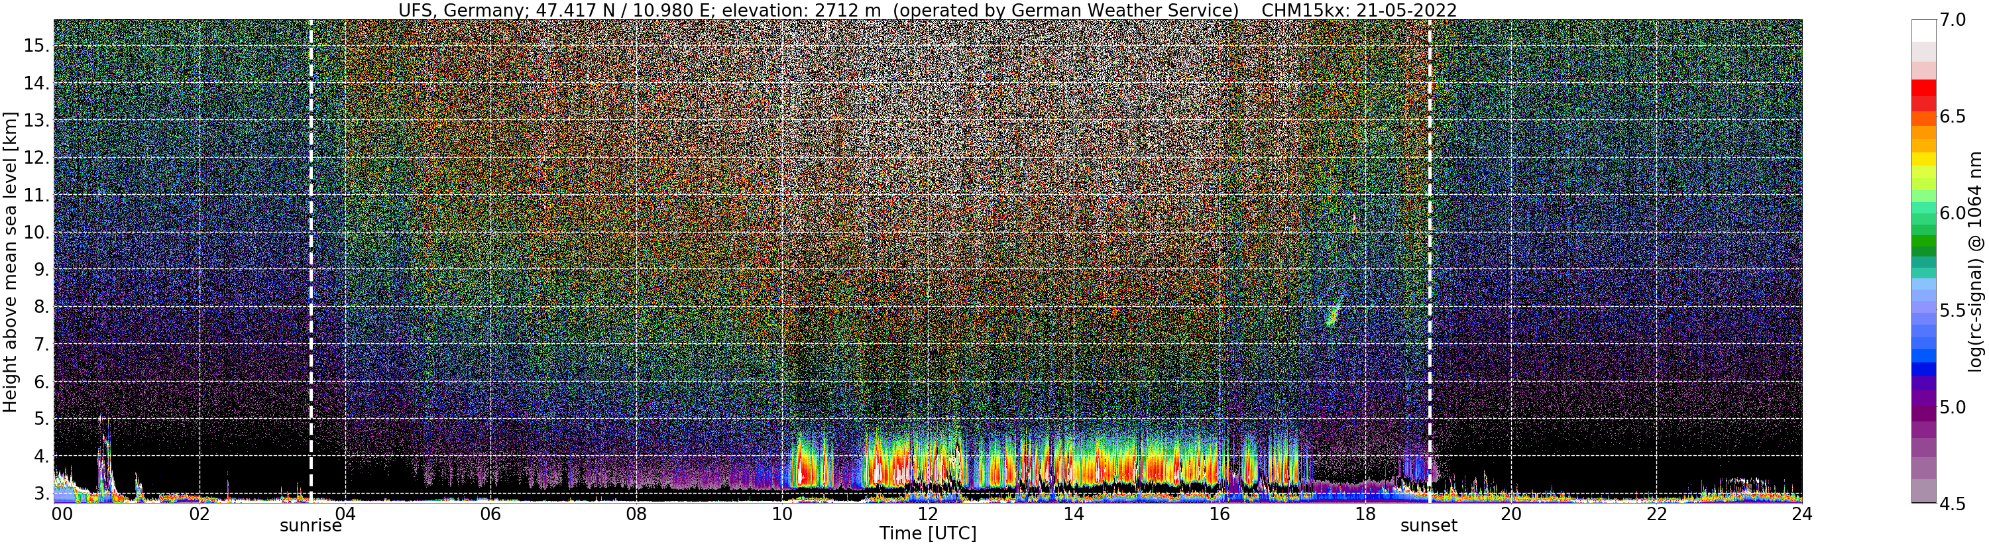This screenshot has height=546, width=1989.
Task: Click the time axis tick label 00
Action: pos(62,514)
